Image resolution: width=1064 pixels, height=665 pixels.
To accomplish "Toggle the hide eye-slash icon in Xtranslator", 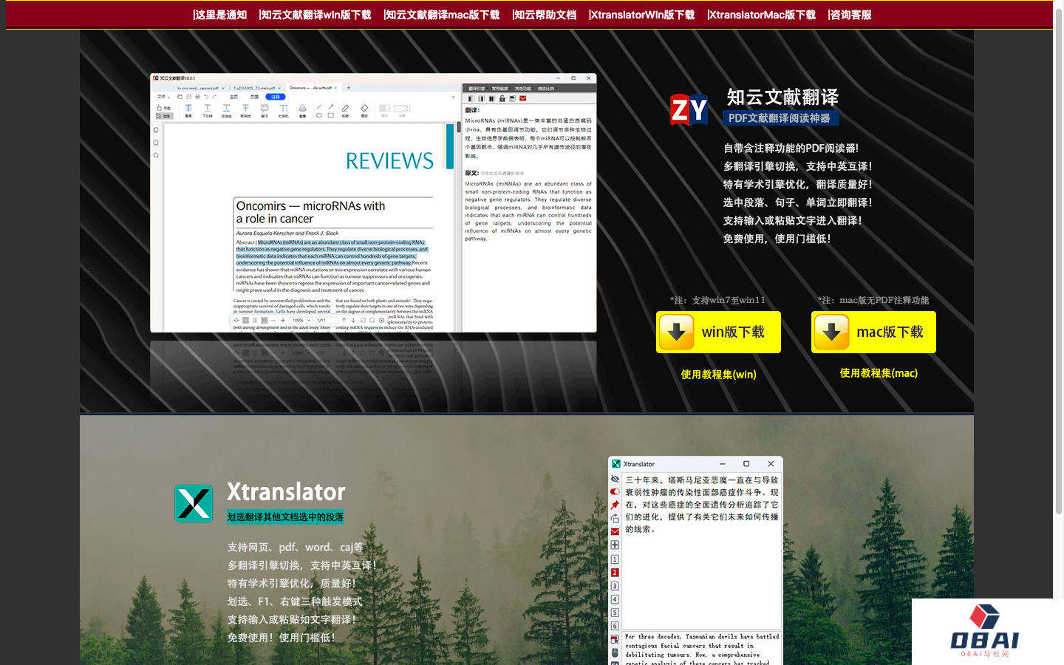I will click(615, 479).
